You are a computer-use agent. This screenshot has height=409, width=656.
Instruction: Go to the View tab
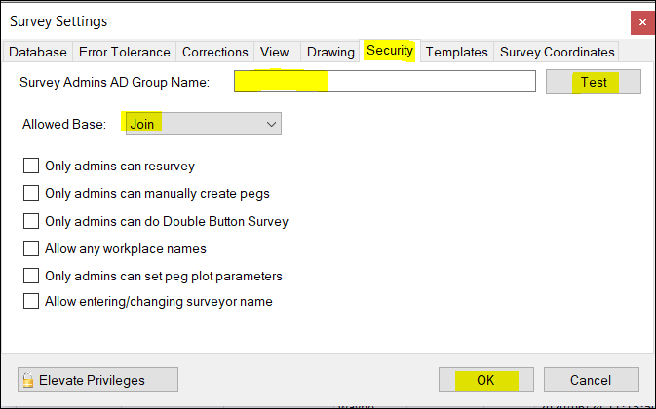coord(275,52)
